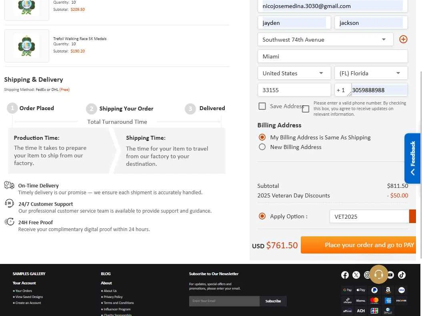Viewport: 422px width, 316px height.
Task: Select the Apply Option radio button
Action: pos(262,216)
